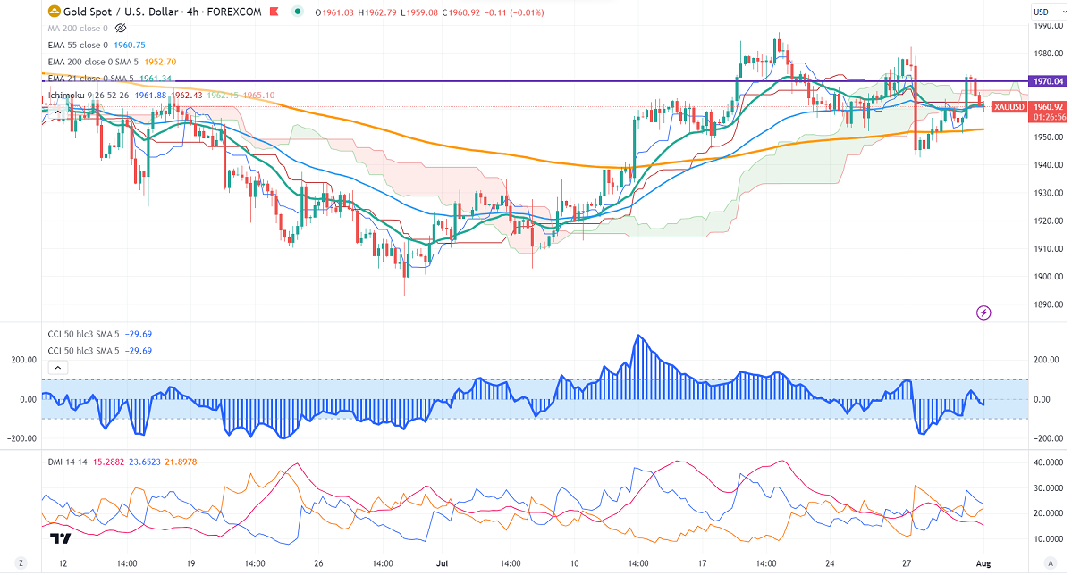1072x575 pixels.
Task: Click the 1900.00 price scale label
Action: 1049,277
